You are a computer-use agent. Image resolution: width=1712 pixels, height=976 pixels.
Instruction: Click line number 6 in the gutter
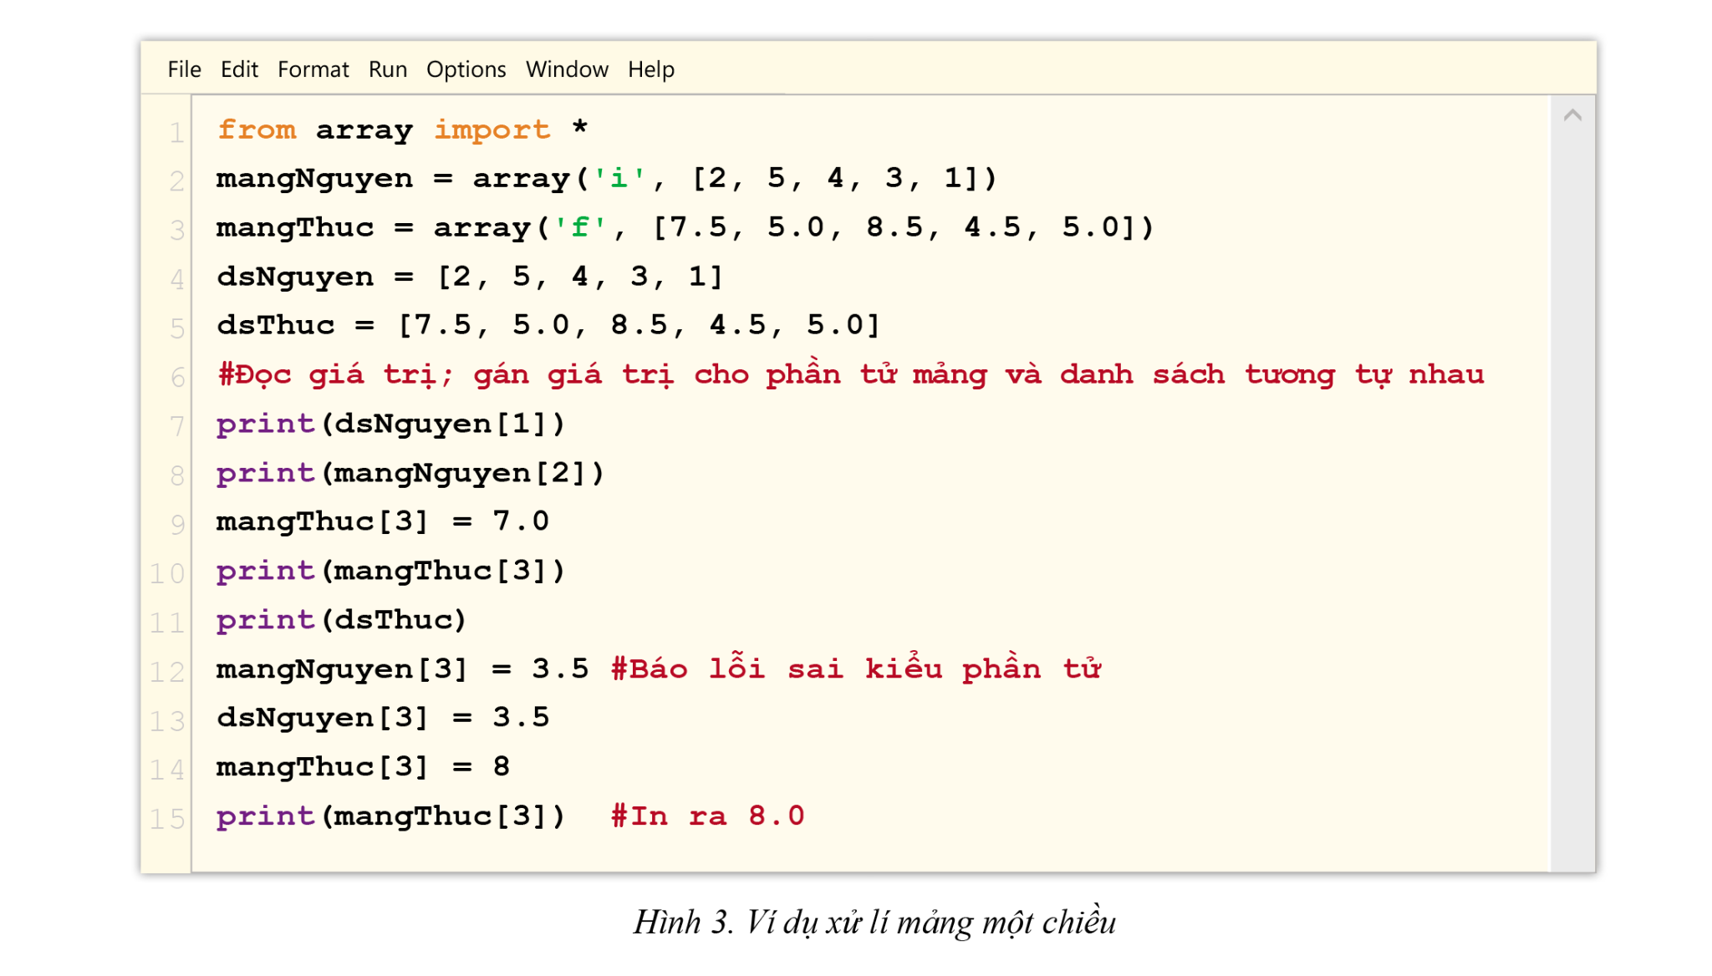pyautogui.click(x=177, y=377)
